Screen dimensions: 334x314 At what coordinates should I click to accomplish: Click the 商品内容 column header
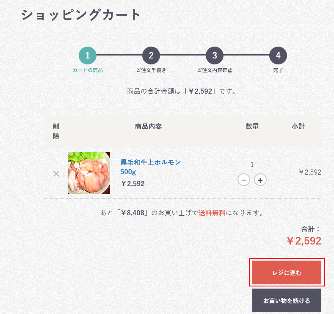pyautogui.click(x=148, y=126)
